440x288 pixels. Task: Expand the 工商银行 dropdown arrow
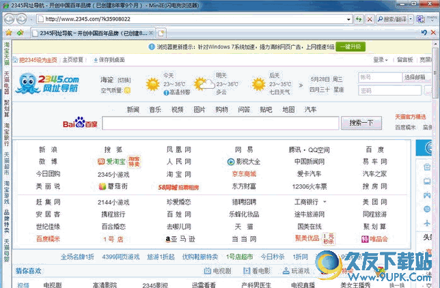325,201
